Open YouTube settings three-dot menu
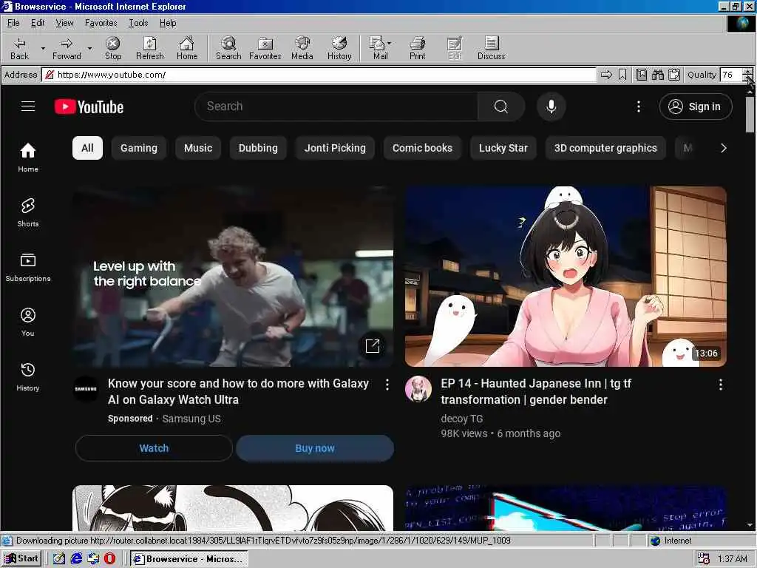This screenshot has width=757, height=568. pyautogui.click(x=638, y=106)
